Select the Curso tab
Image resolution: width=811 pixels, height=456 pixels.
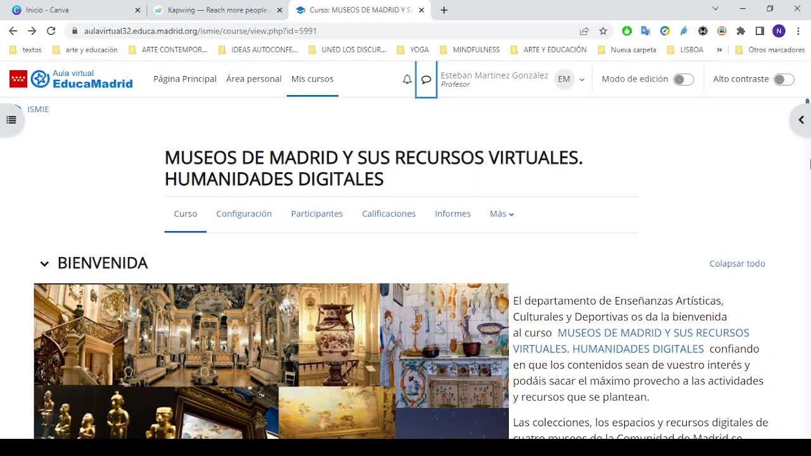coord(186,213)
